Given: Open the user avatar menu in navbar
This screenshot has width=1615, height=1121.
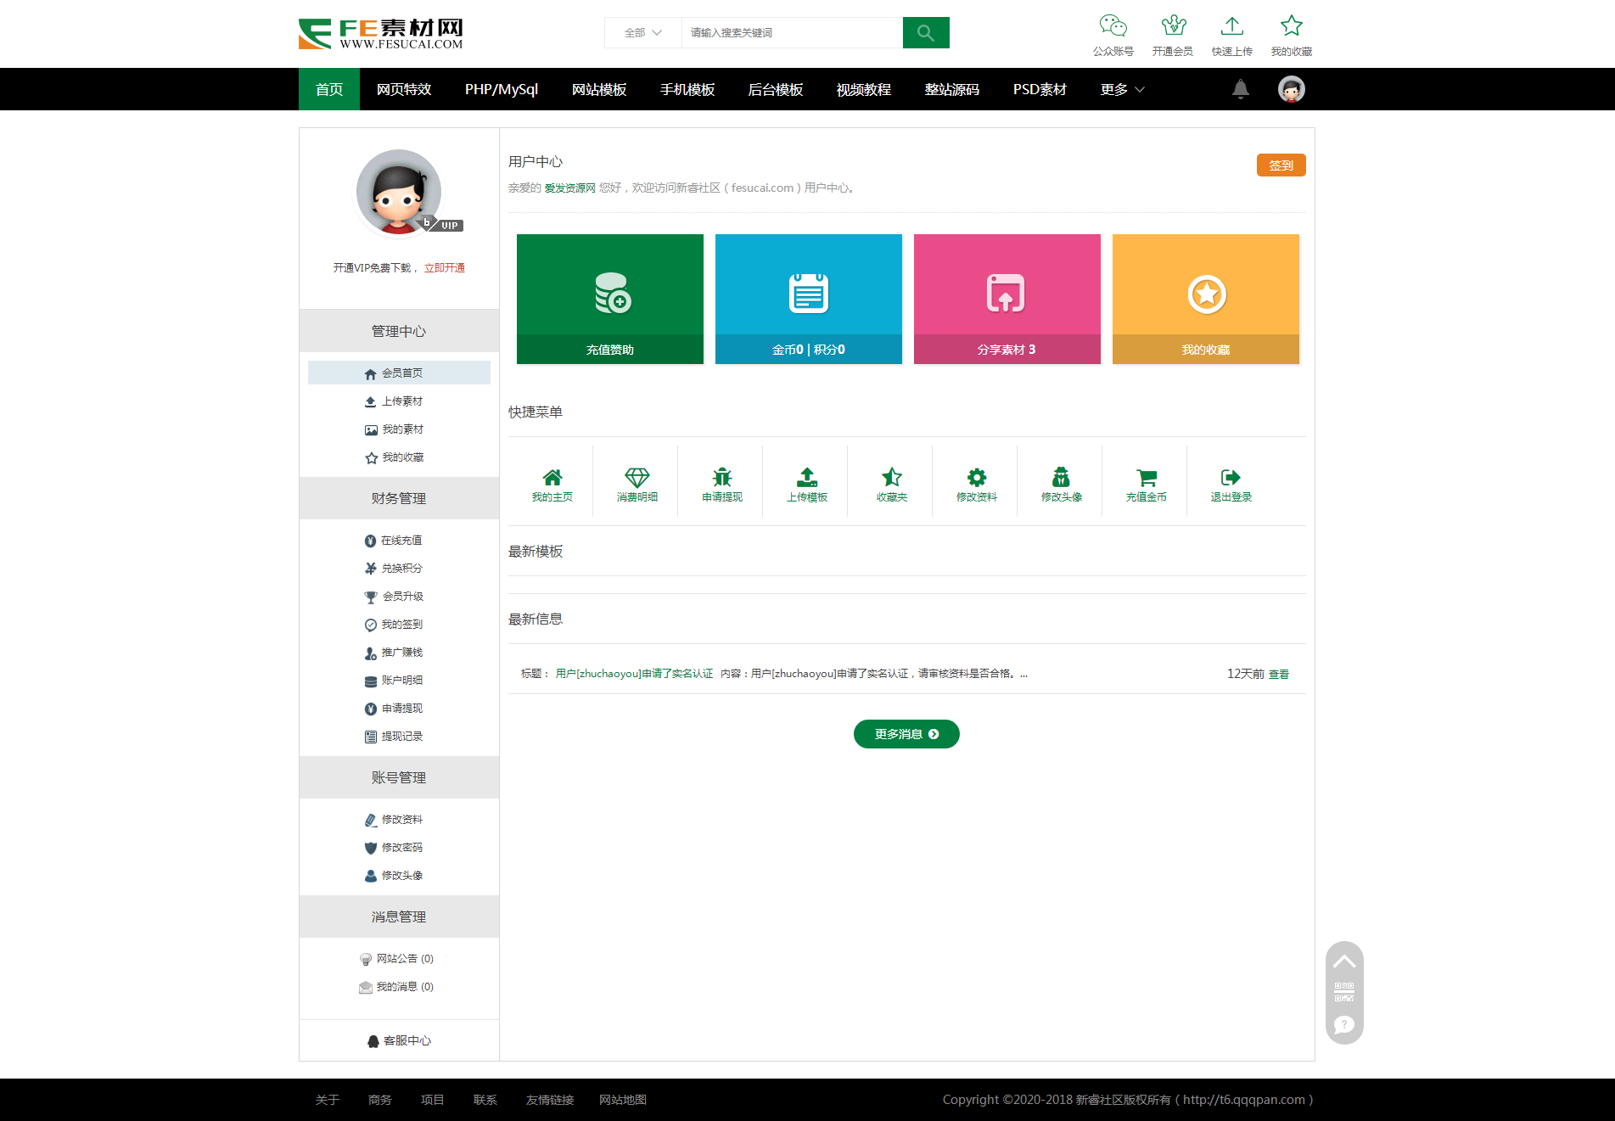Looking at the screenshot, I should [1291, 89].
